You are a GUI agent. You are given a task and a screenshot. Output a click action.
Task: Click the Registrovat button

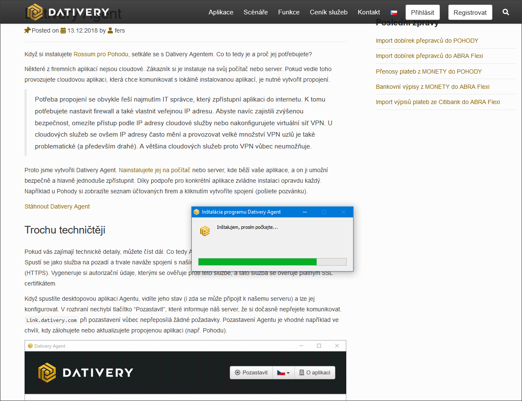coord(470,13)
